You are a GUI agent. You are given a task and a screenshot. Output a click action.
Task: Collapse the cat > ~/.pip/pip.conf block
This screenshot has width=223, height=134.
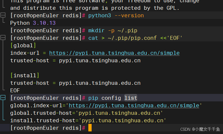point(3,38)
